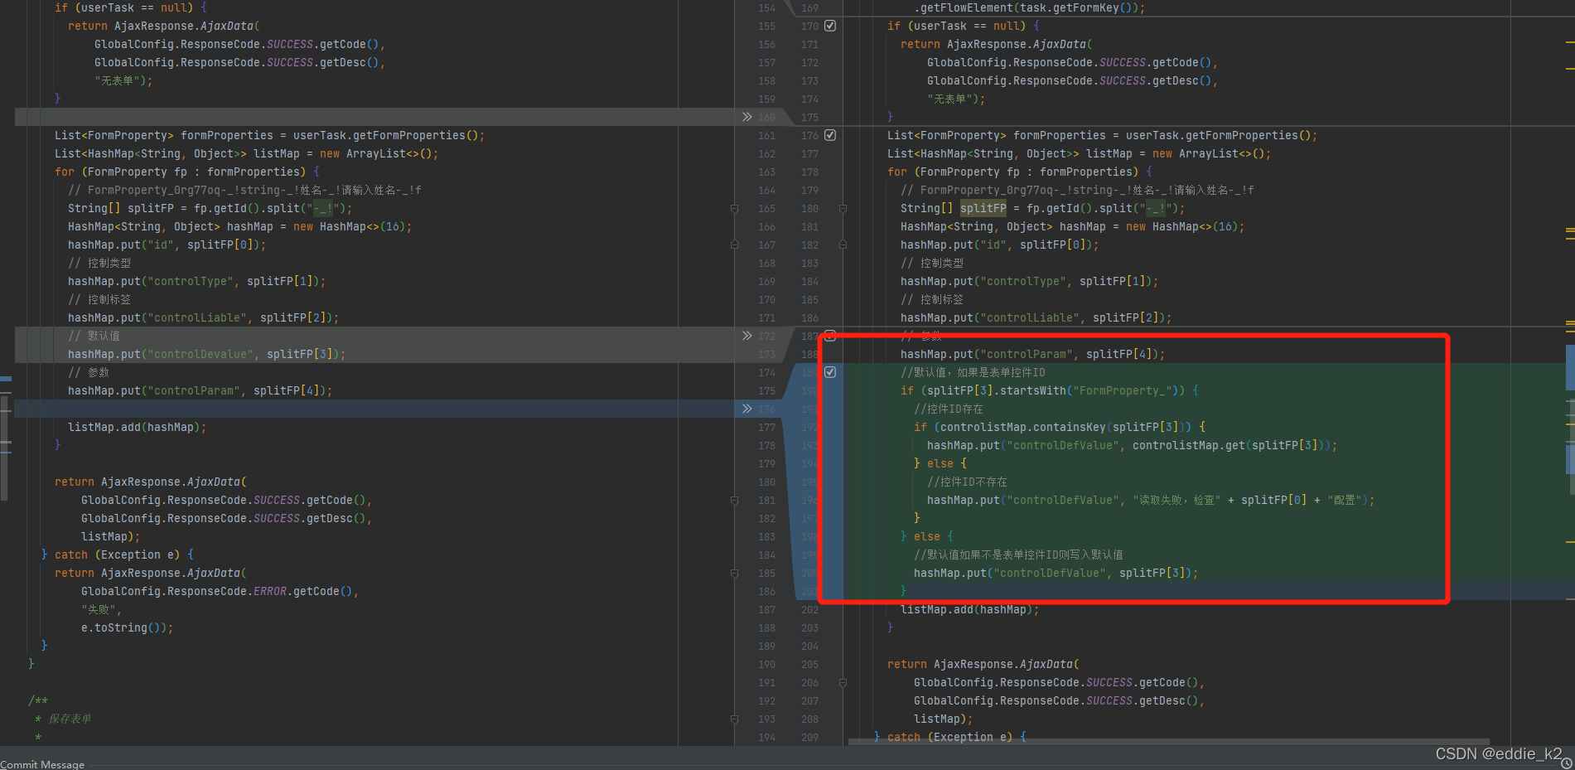This screenshot has width=1575, height=770.
Task: Click left line number 187
Action: pyautogui.click(x=766, y=609)
